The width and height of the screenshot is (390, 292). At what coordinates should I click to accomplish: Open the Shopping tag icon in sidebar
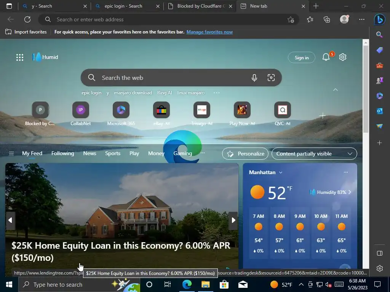pyautogui.click(x=380, y=50)
